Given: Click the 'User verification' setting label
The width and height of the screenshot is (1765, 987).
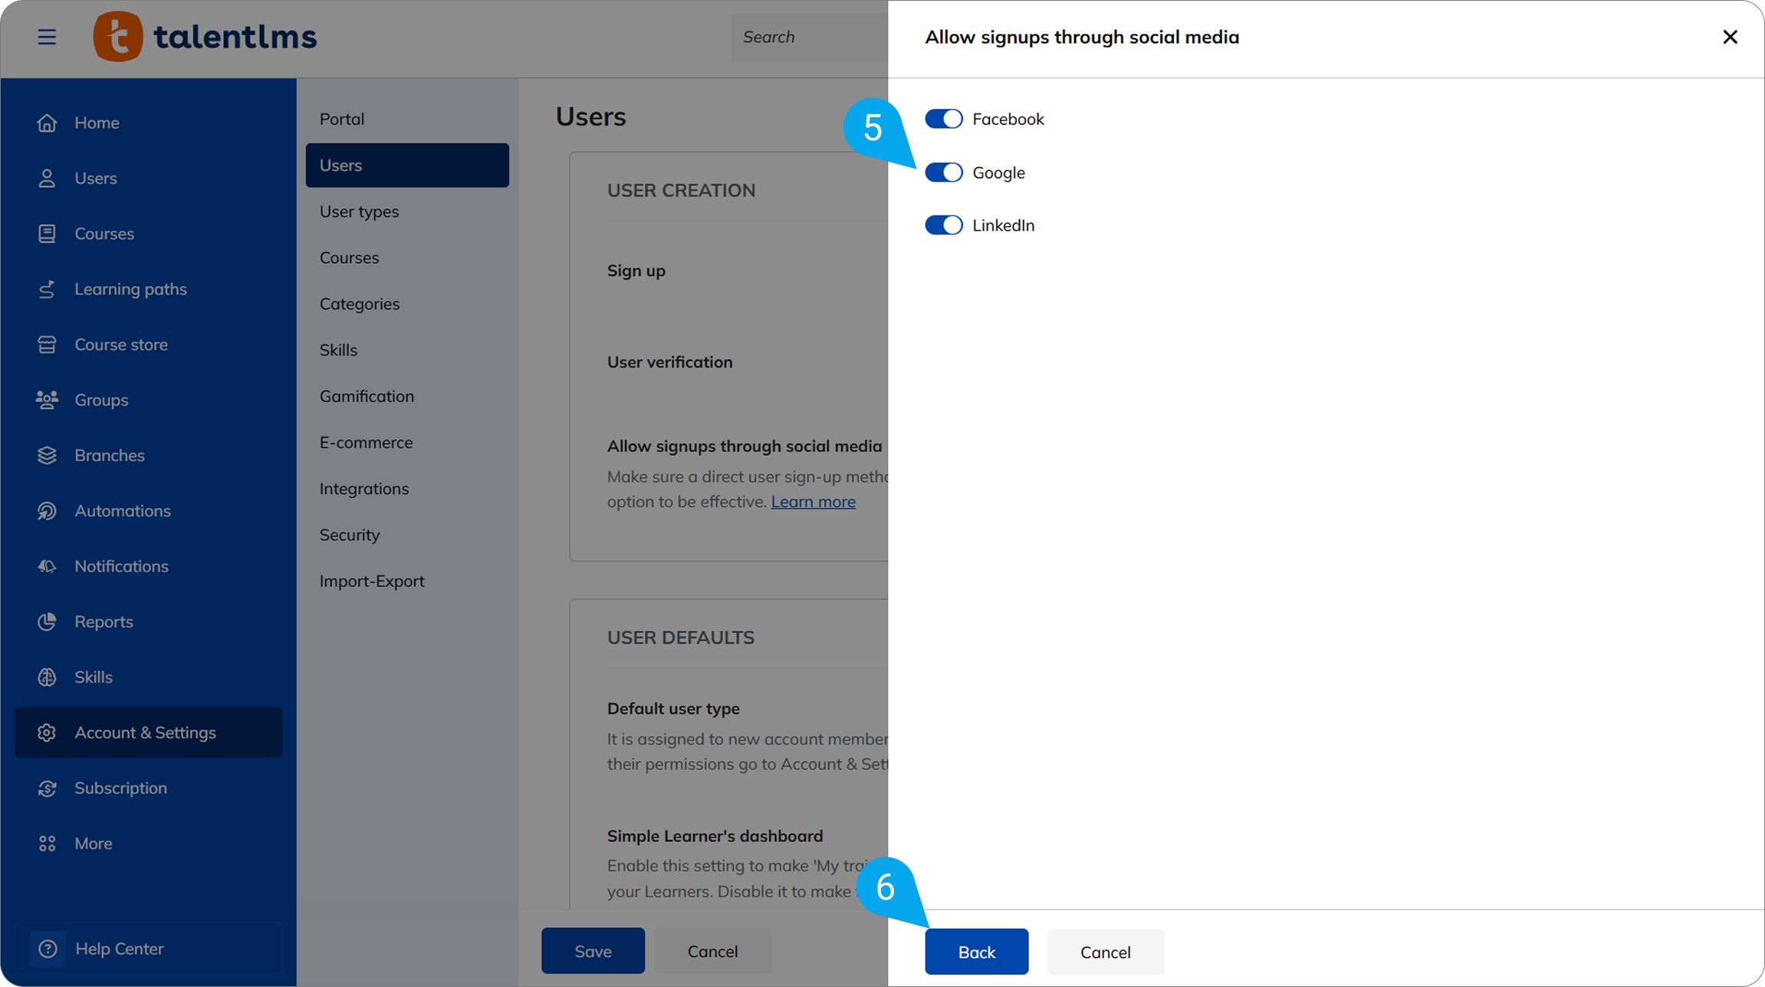Looking at the screenshot, I should [669, 362].
